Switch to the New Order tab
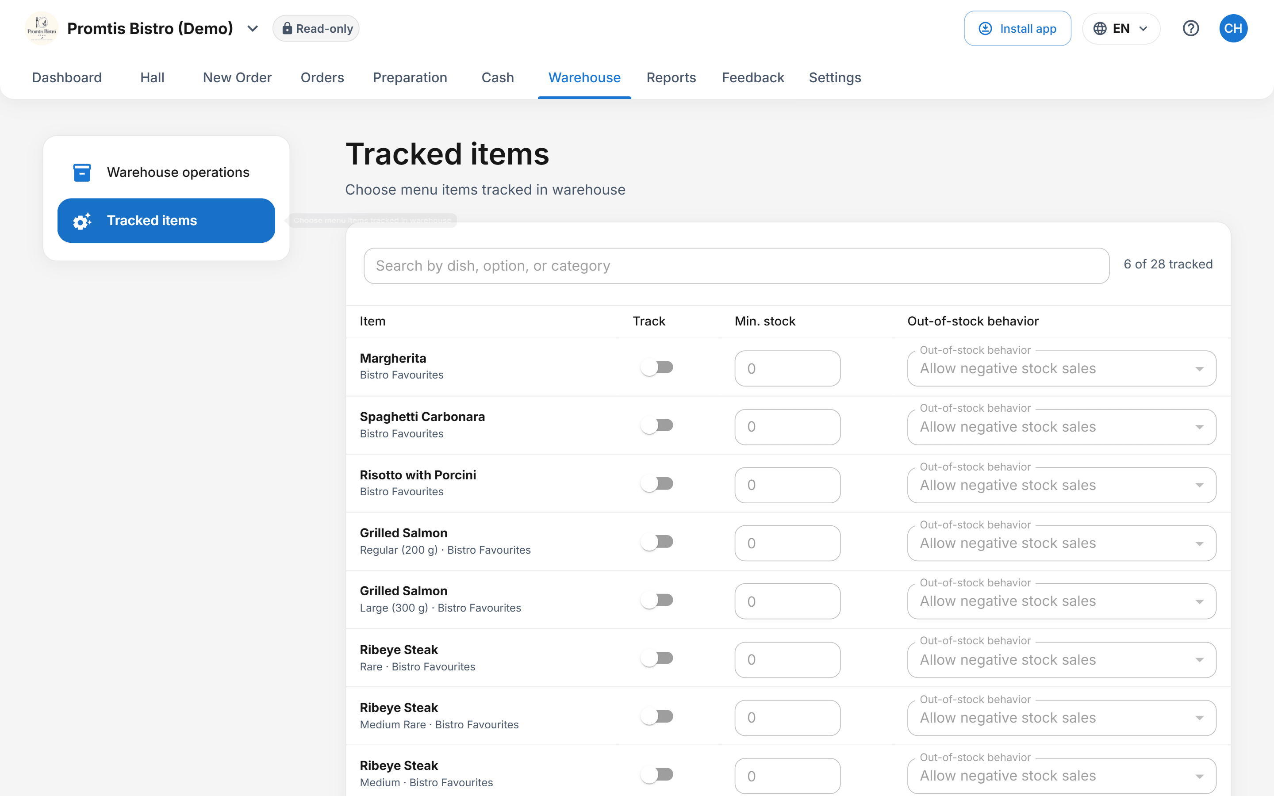The width and height of the screenshot is (1274, 796). tap(238, 77)
